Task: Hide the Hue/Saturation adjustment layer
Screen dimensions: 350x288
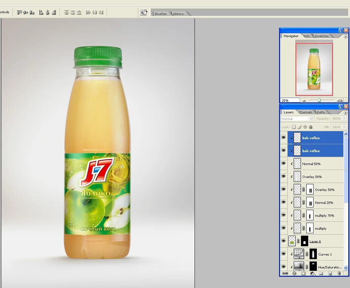Action: (x=283, y=266)
